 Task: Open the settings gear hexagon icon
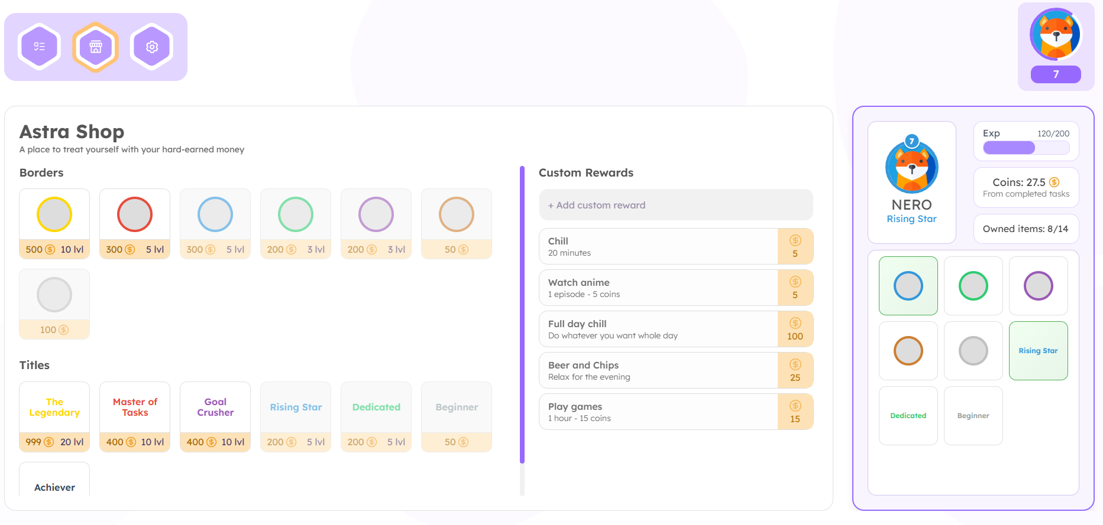152,47
